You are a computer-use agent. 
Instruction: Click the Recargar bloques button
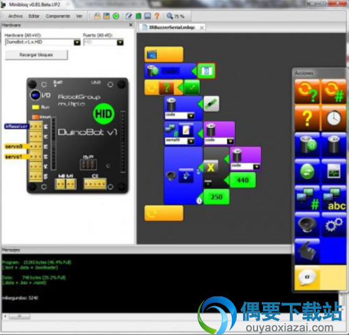(36, 55)
